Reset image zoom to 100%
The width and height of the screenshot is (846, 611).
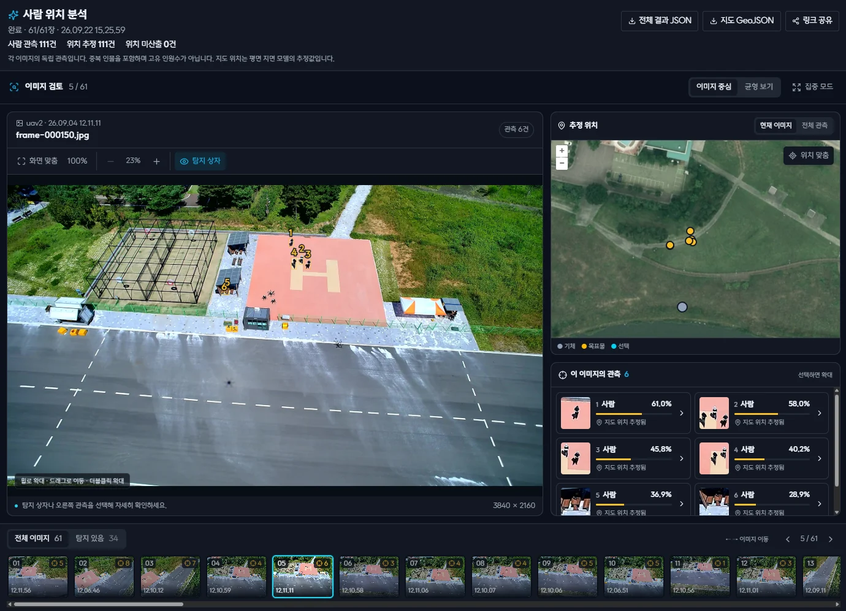77,161
